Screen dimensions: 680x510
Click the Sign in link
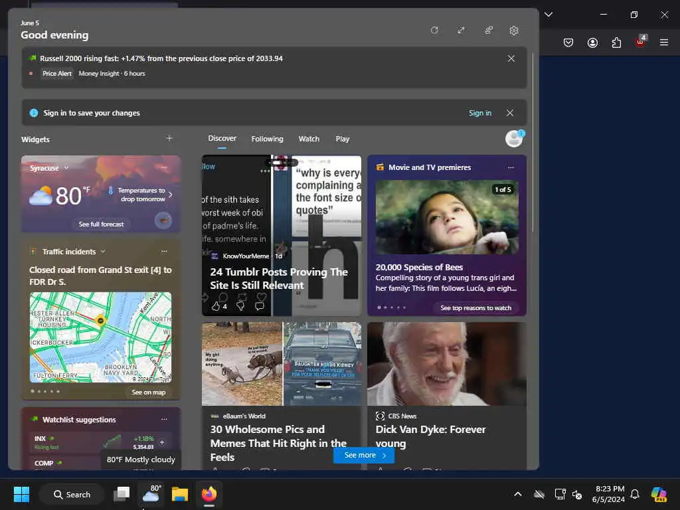(480, 113)
